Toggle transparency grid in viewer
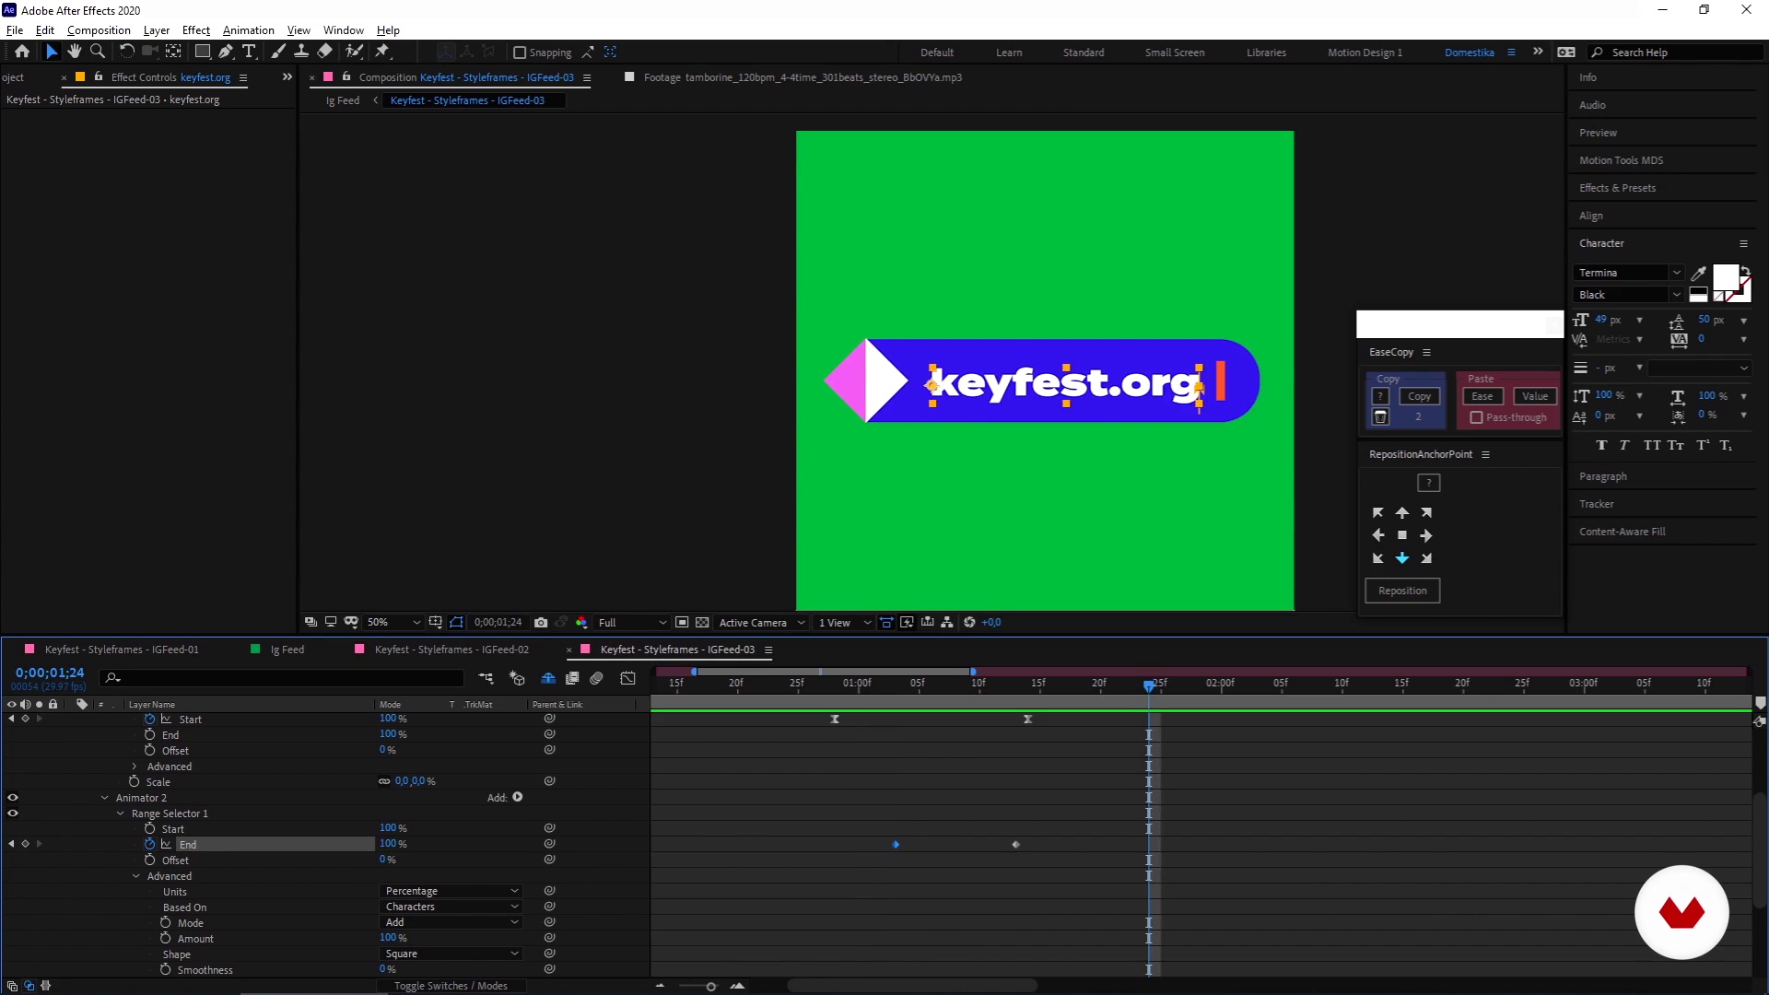 coord(702,623)
